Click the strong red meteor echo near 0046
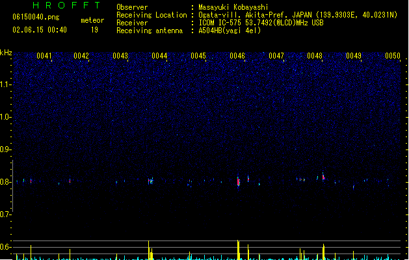 238,181
